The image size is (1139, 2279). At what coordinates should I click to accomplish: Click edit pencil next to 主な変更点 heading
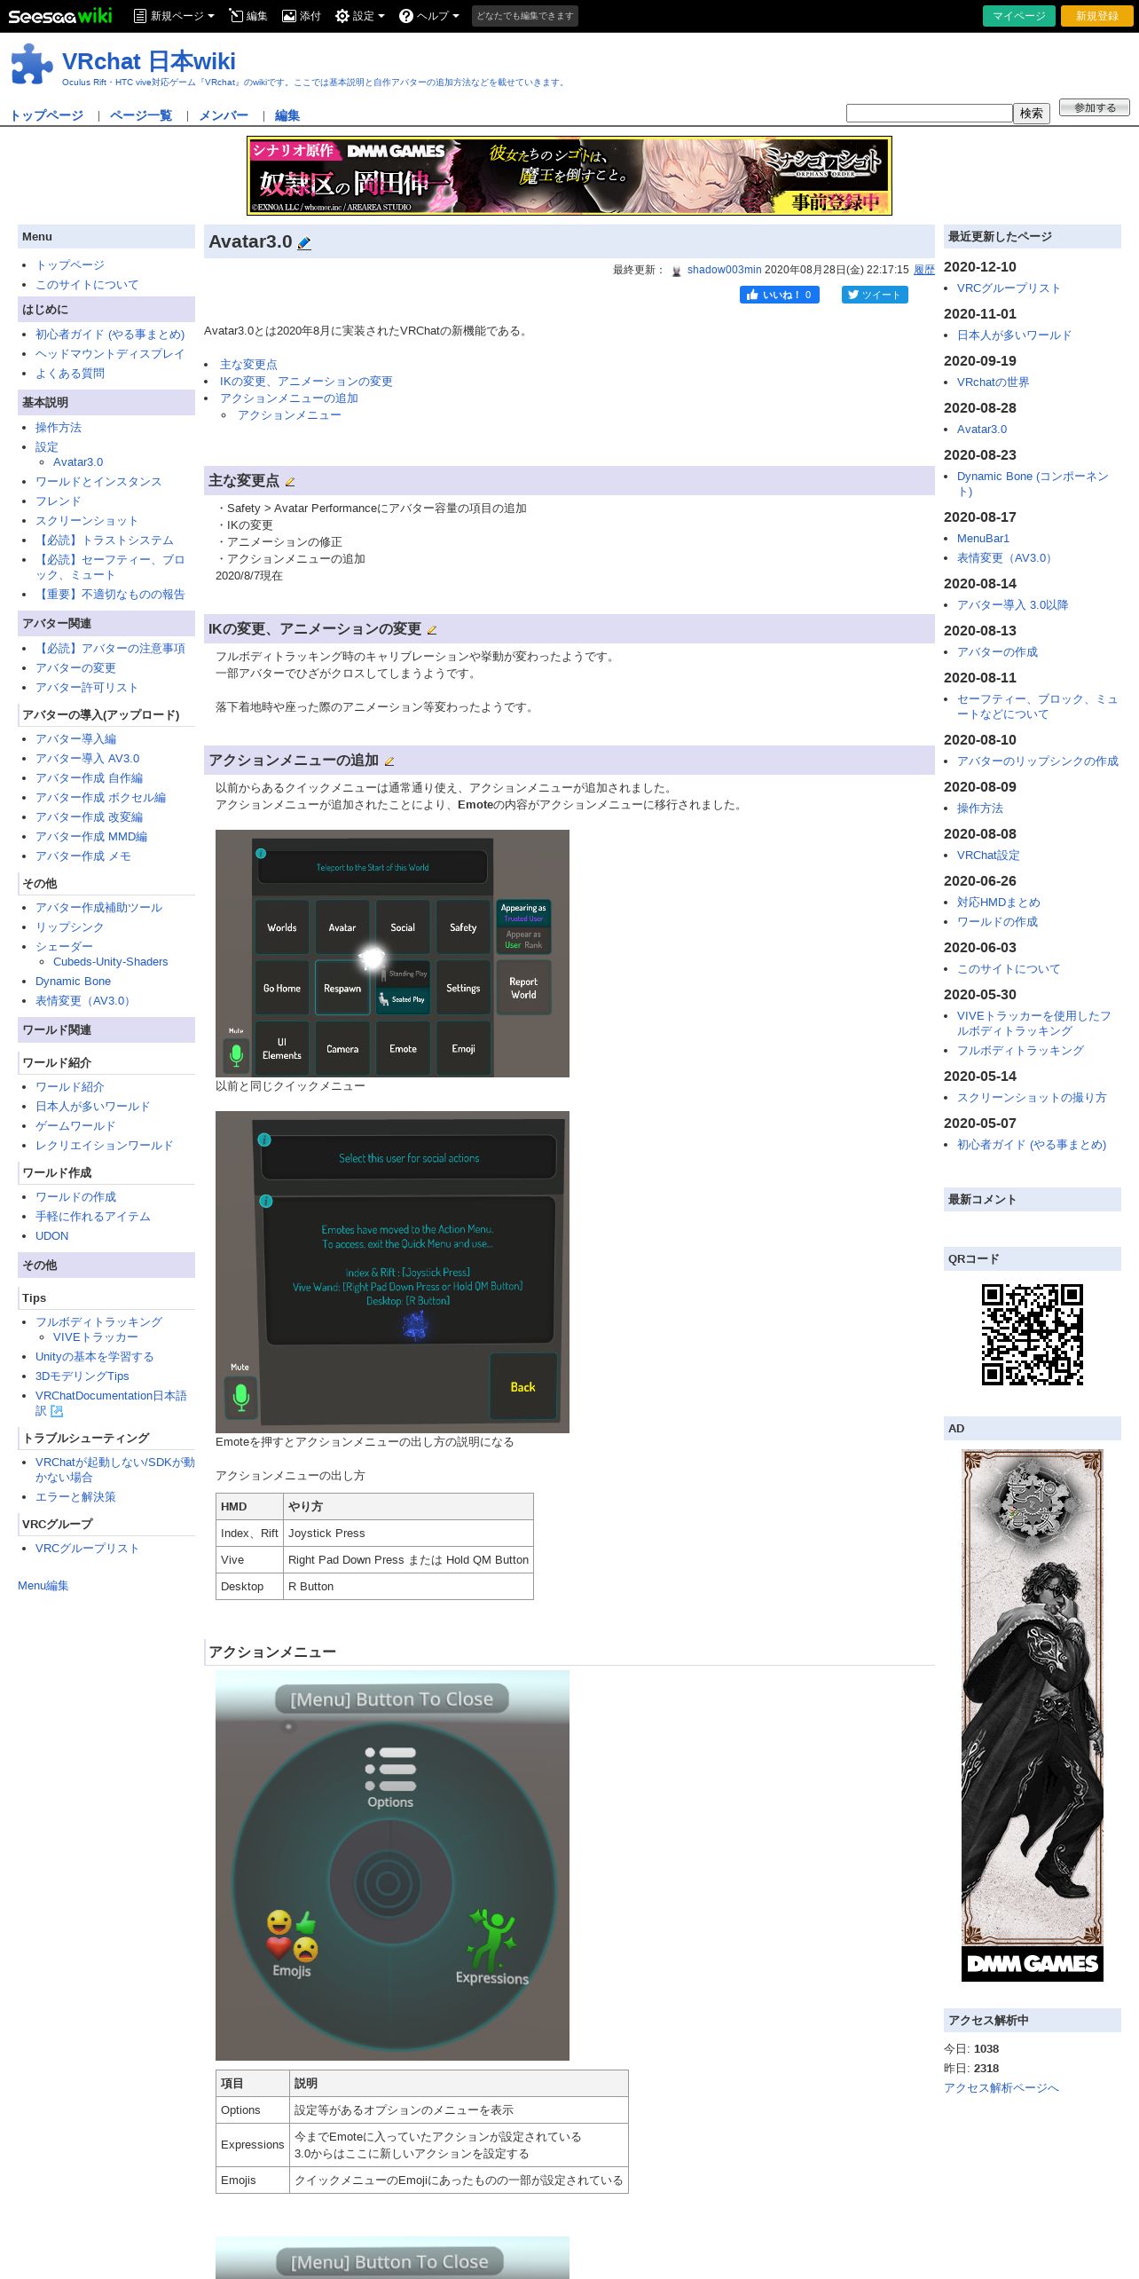[x=289, y=482]
